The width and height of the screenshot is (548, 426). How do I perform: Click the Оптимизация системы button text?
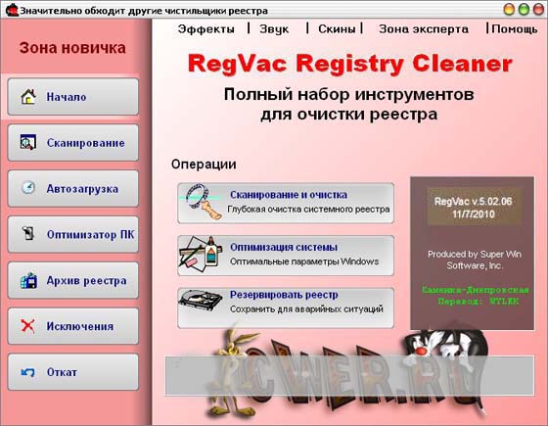click(x=284, y=247)
